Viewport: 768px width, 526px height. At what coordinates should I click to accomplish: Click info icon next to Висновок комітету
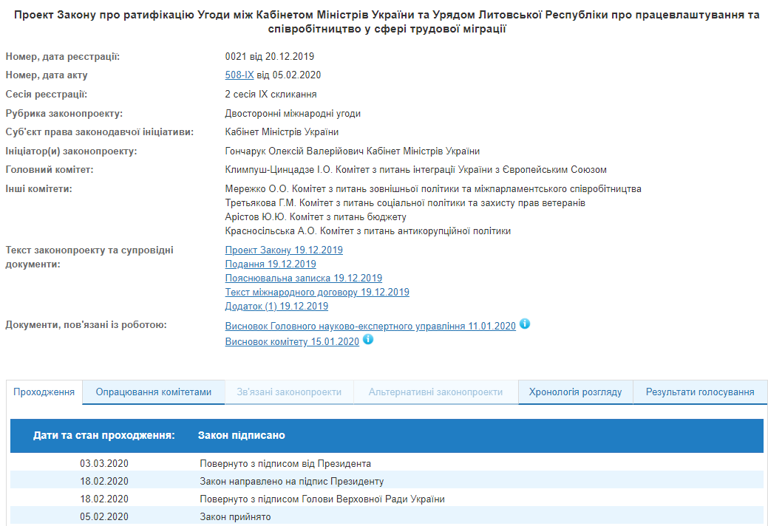click(368, 340)
